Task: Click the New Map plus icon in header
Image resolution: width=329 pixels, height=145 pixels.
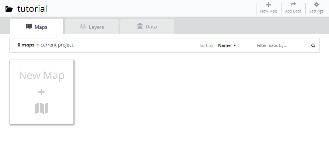Action: 268,5
